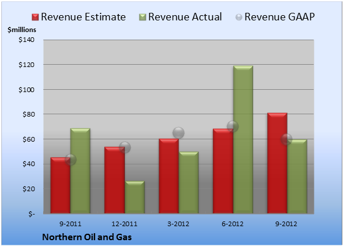
Task: Select the green actual bar for 3-2012
Action: [x=188, y=182]
